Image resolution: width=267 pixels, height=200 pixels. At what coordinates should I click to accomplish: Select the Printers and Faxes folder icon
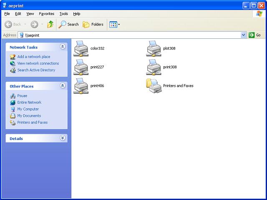coord(154,86)
